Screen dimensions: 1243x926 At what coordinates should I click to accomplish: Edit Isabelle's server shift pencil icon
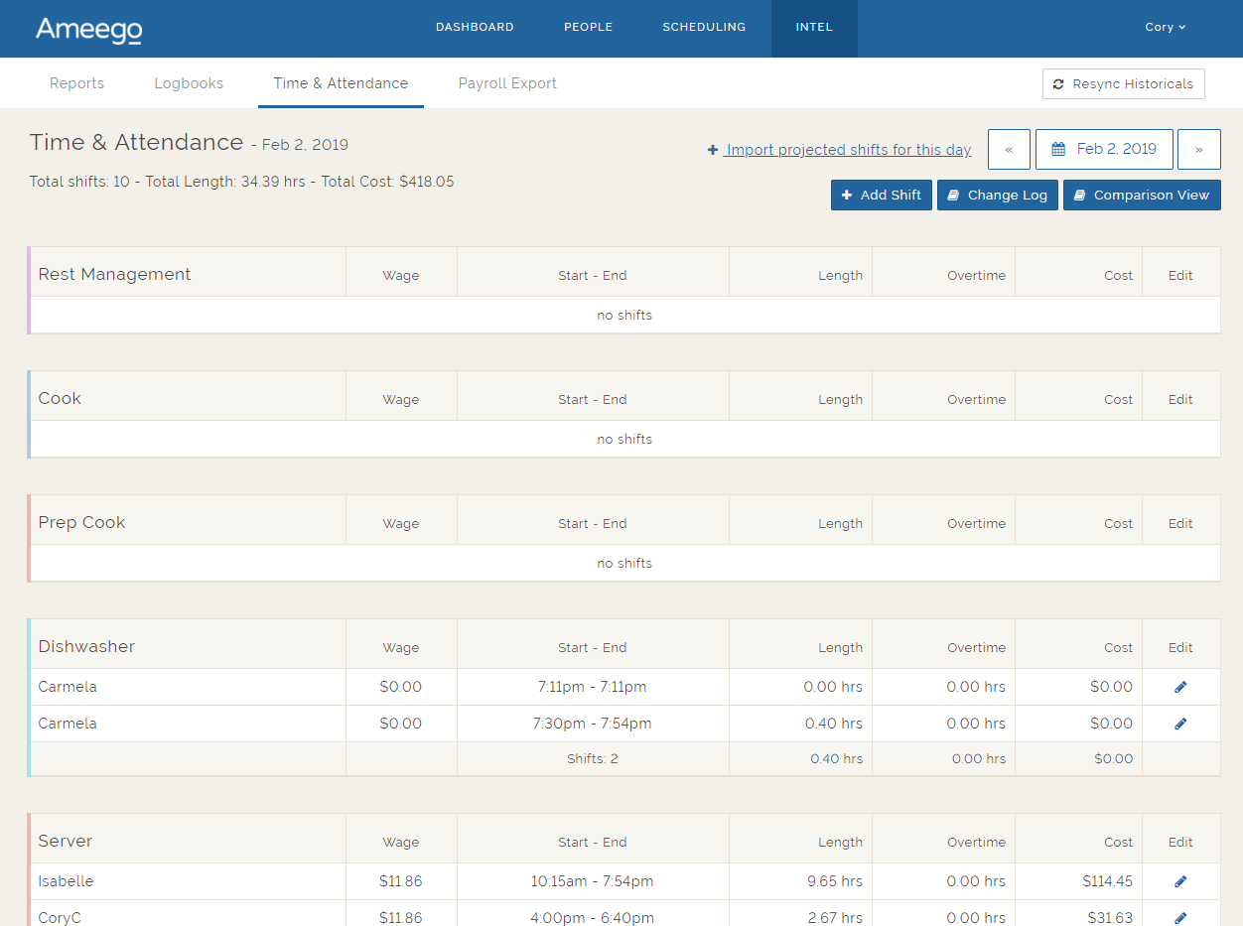[x=1180, y=881]
